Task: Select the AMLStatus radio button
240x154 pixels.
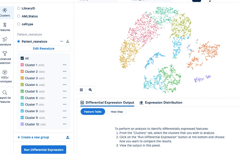Action: point(19,16)
